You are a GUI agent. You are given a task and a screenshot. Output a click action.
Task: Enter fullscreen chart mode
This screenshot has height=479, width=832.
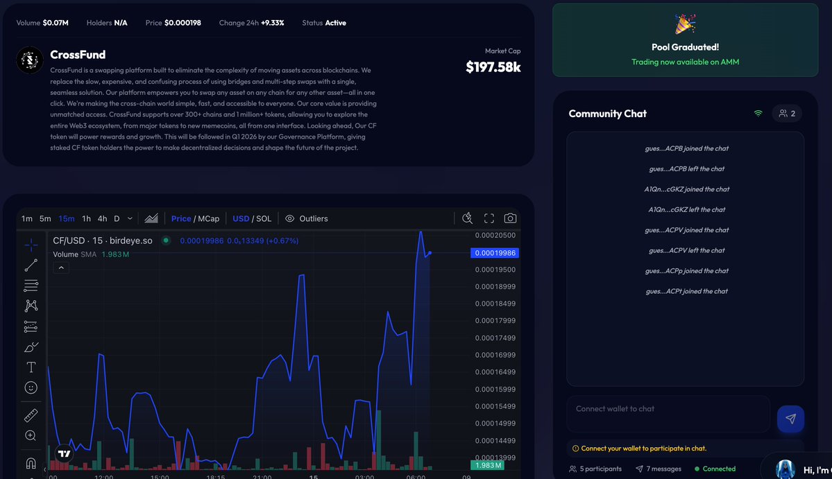pyautogui.click(x=489, y=218)
